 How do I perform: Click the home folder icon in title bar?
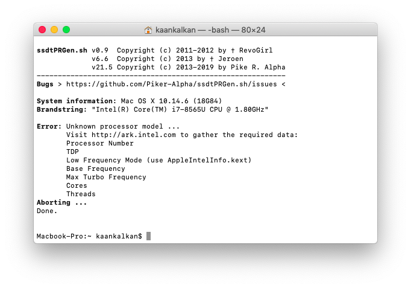[x=148, y=30]
